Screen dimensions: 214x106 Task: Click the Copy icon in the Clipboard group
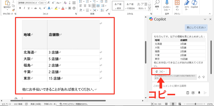click(13, 6)
